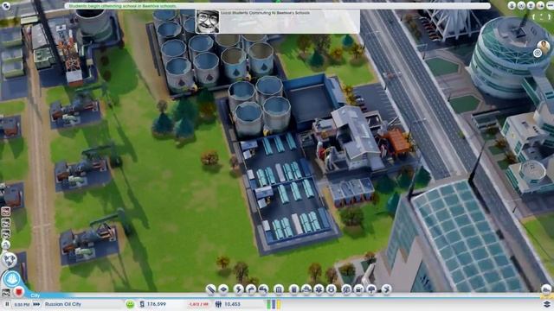
Task: Click the small round icon under the alerts
Action: (x=6, y=244)
